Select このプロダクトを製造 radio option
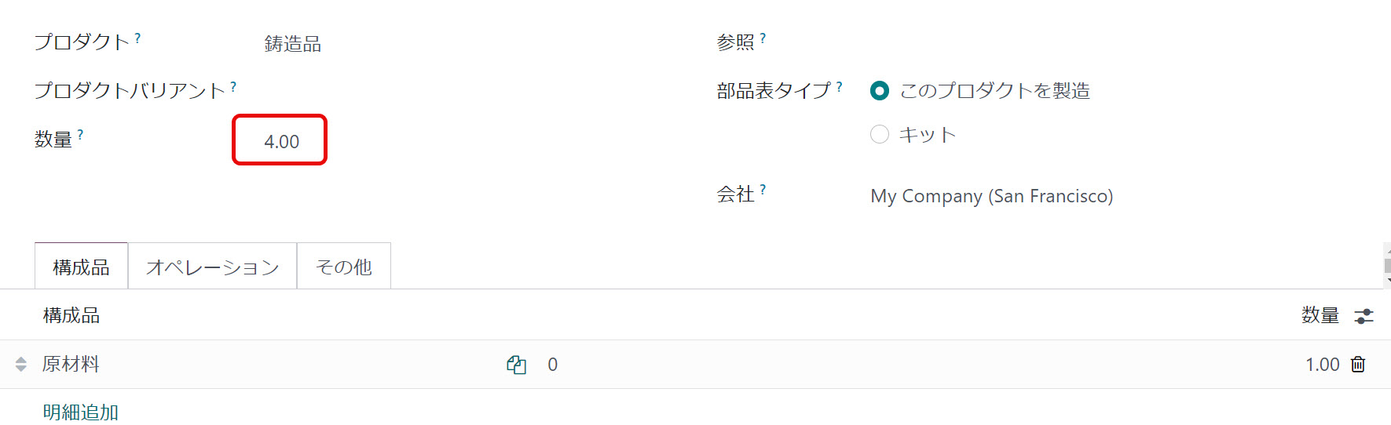 tap(880, 91)
